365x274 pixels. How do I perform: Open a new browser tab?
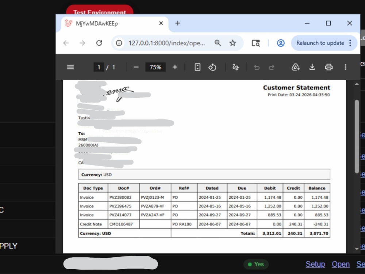pyautogui.click(x=178, y=23)
